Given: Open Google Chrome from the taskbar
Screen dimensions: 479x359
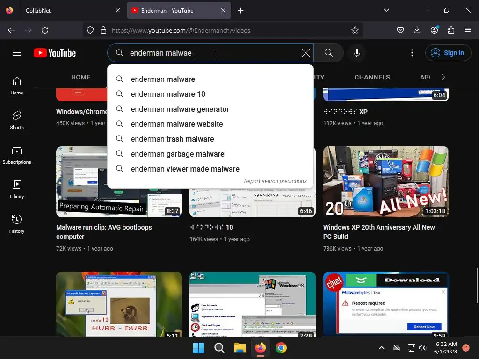Looking at the screenshot, I should coord(281,348).
